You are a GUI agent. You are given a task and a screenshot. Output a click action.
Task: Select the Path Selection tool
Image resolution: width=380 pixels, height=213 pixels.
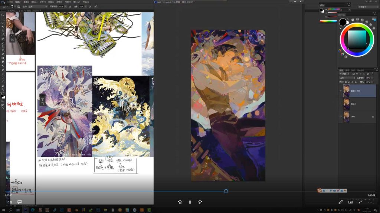(3, 78)
